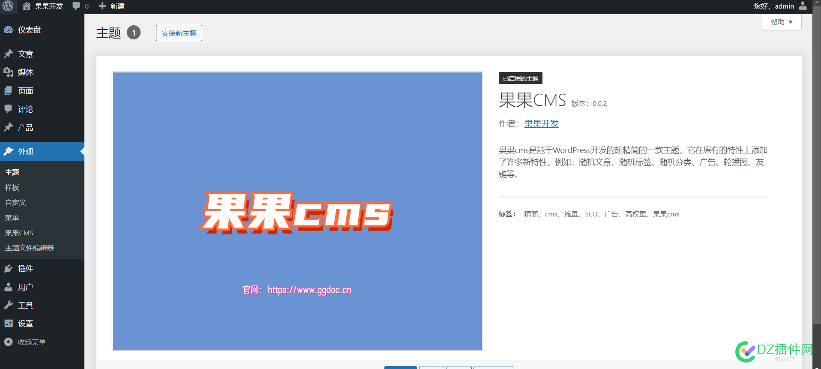Click version text 版本: 0.0.2
Image resolution: width=821 pixels, height=369 pixels.
pyautogui.click(x=589, y=103)
